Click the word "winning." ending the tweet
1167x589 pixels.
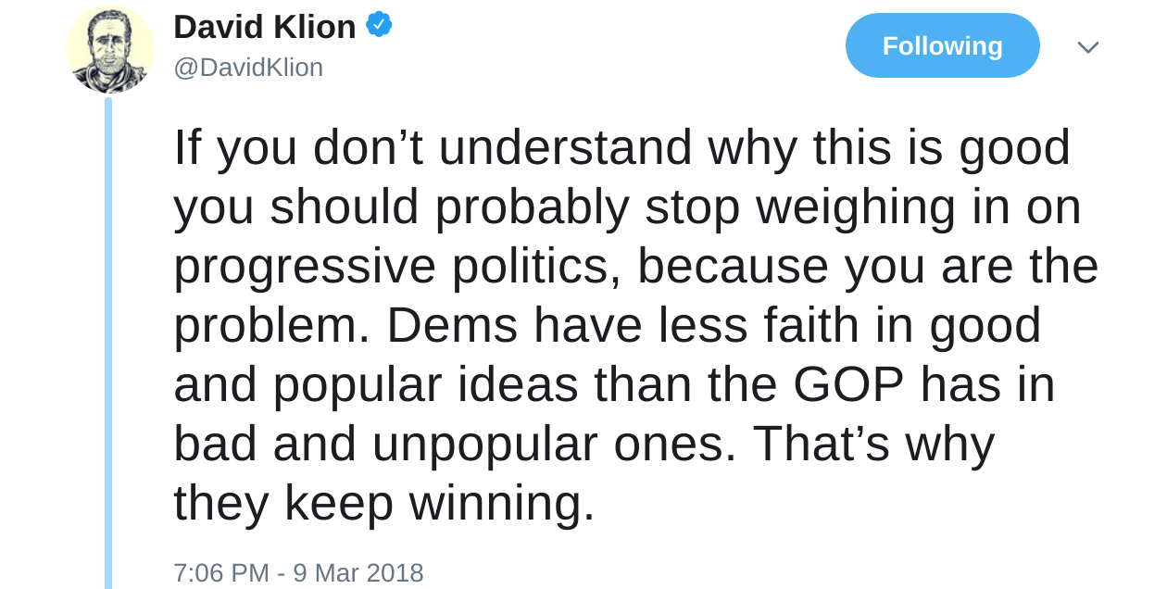[x=502, y=504]
